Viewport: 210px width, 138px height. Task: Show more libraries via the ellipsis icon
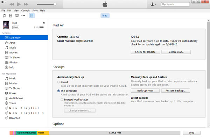(x=23, y=16)
